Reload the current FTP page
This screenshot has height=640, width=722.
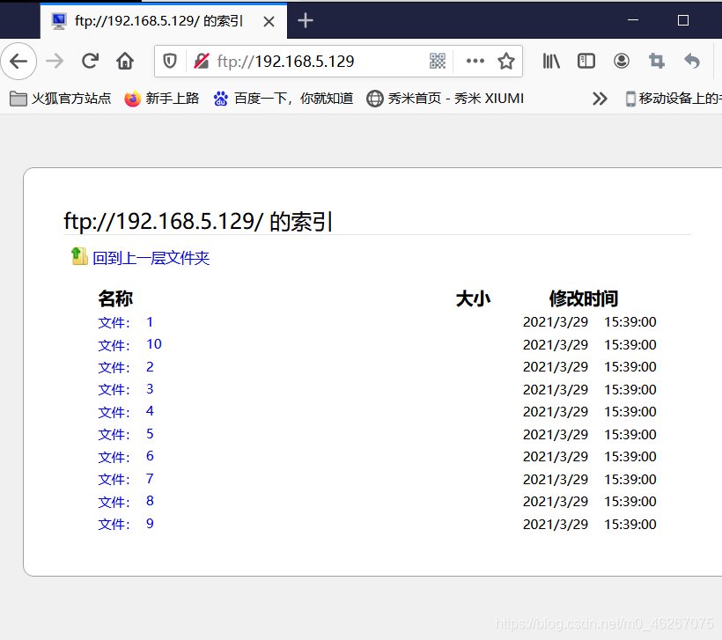[90, 61]
